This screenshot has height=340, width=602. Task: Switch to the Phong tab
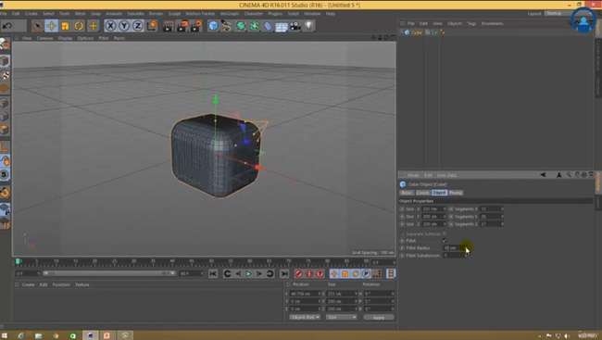coord(456,193)
